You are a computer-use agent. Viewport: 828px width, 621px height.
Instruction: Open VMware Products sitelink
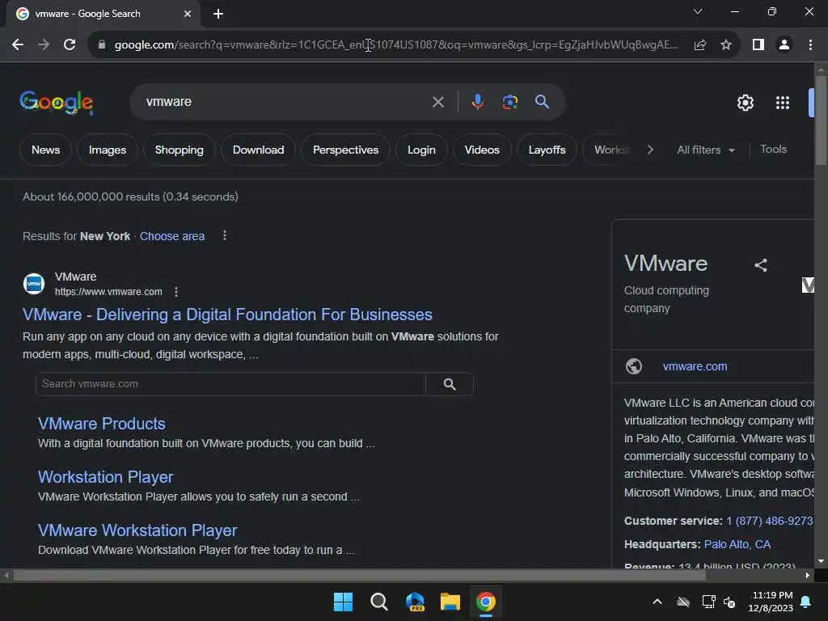click(101, 424)
